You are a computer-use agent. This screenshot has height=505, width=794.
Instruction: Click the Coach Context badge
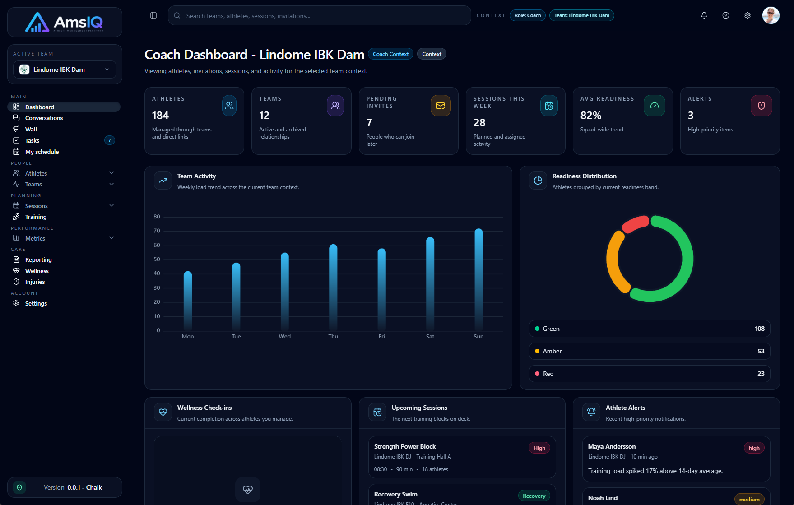pyautogui.click(x=390, y=54)
